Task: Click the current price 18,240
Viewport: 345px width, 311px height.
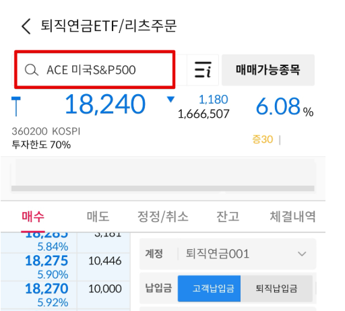Action: [x=105, y=104]
